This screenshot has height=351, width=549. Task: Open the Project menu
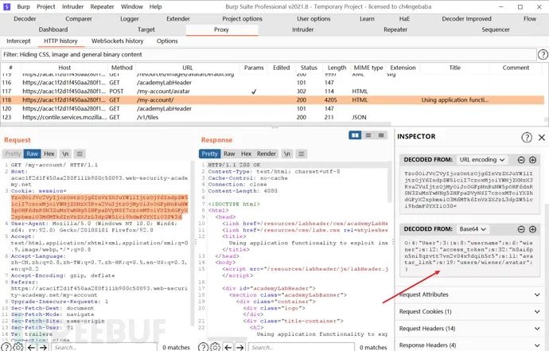tap(46, 6)
